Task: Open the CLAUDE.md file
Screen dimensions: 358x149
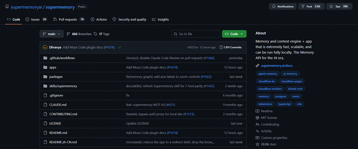Action: tap(58, 105)
